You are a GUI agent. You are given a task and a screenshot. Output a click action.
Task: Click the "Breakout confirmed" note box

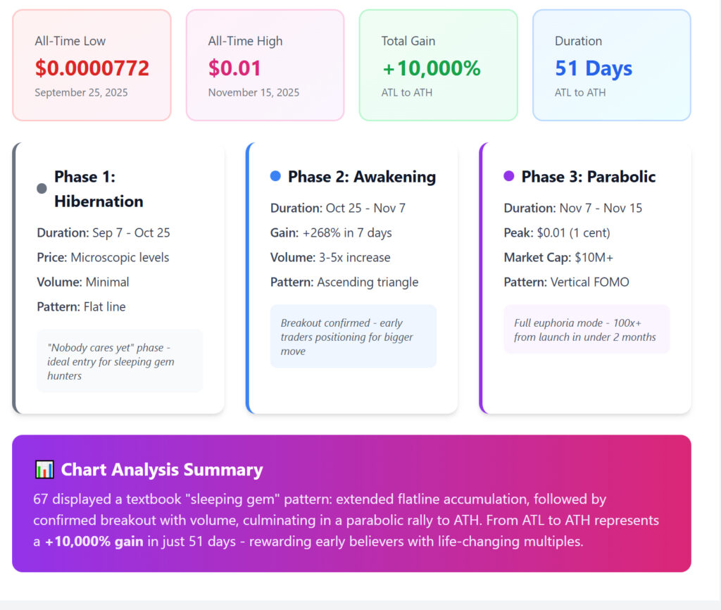tap(353, 337)
